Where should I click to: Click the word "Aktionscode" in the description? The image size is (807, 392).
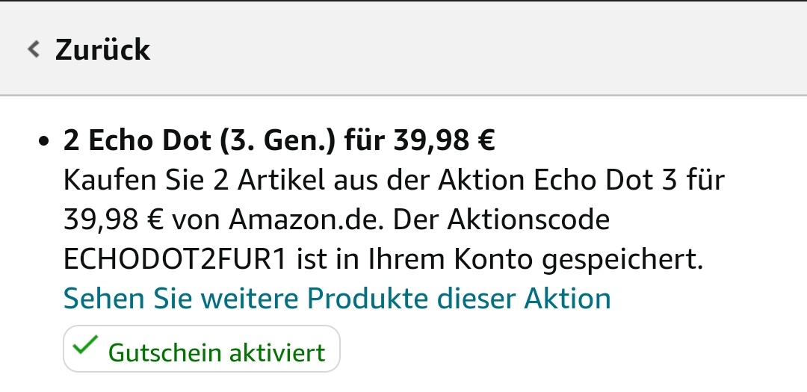point(528,220)
